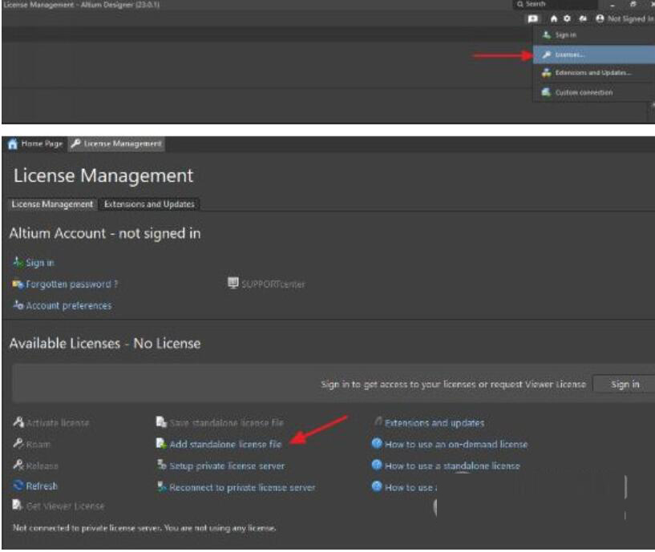This screenshot has width=655, height=552.
Task: Click the Search box in title bar
Action: [x=555, y=4]
